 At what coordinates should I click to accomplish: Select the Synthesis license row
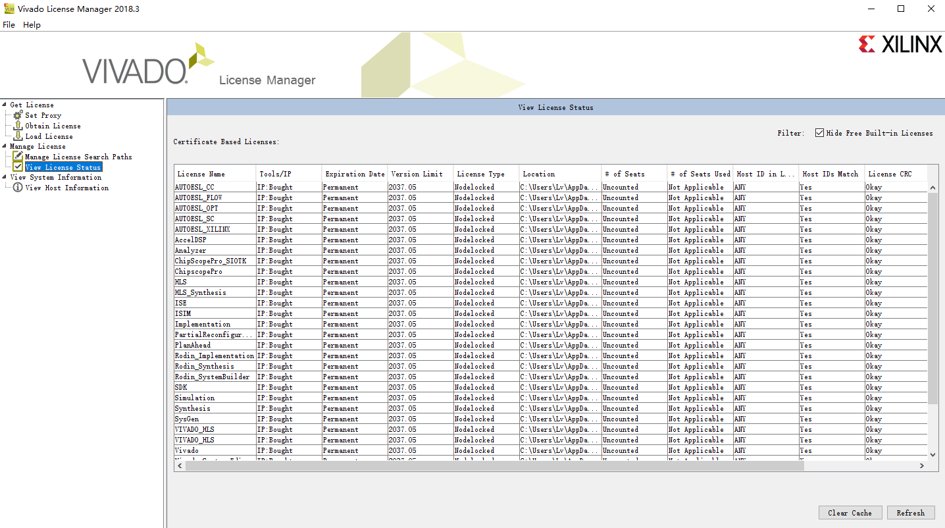551,408
